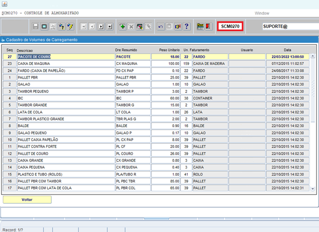Click the icon left of the help question mark
The width and height of the screenshot is (319, 232).
click(x=178, y=26)
